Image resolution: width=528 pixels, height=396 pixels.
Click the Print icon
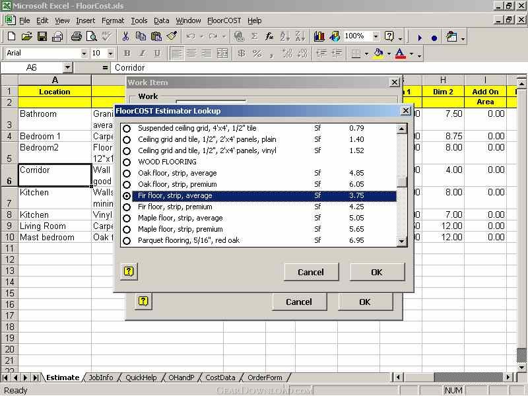[76, 36]
